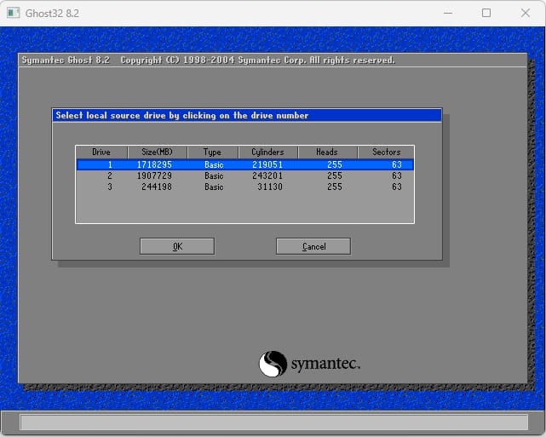Click the size value 244198
The width and height of the screenshot is (546, 437).
pos(157,187)
